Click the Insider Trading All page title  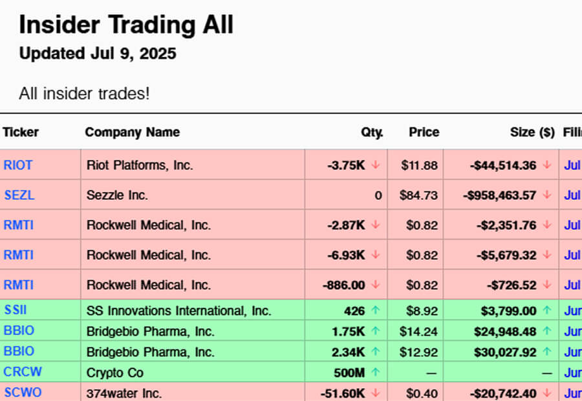coord(126,25)
